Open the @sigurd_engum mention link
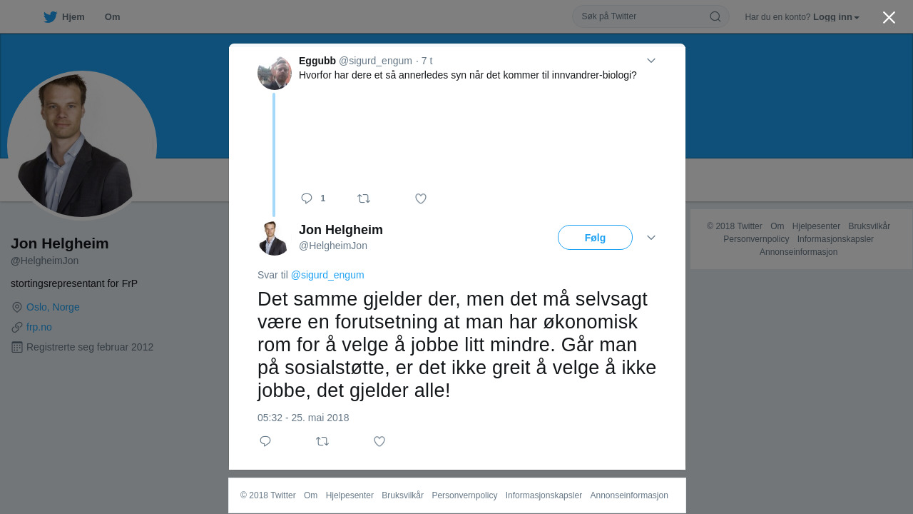 coord(327,275)
